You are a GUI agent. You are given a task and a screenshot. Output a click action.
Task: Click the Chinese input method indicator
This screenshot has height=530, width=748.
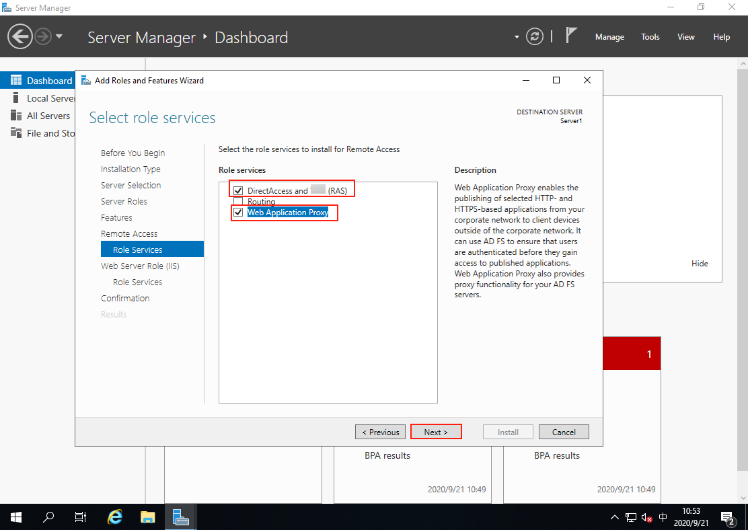[x=663, y=517]
